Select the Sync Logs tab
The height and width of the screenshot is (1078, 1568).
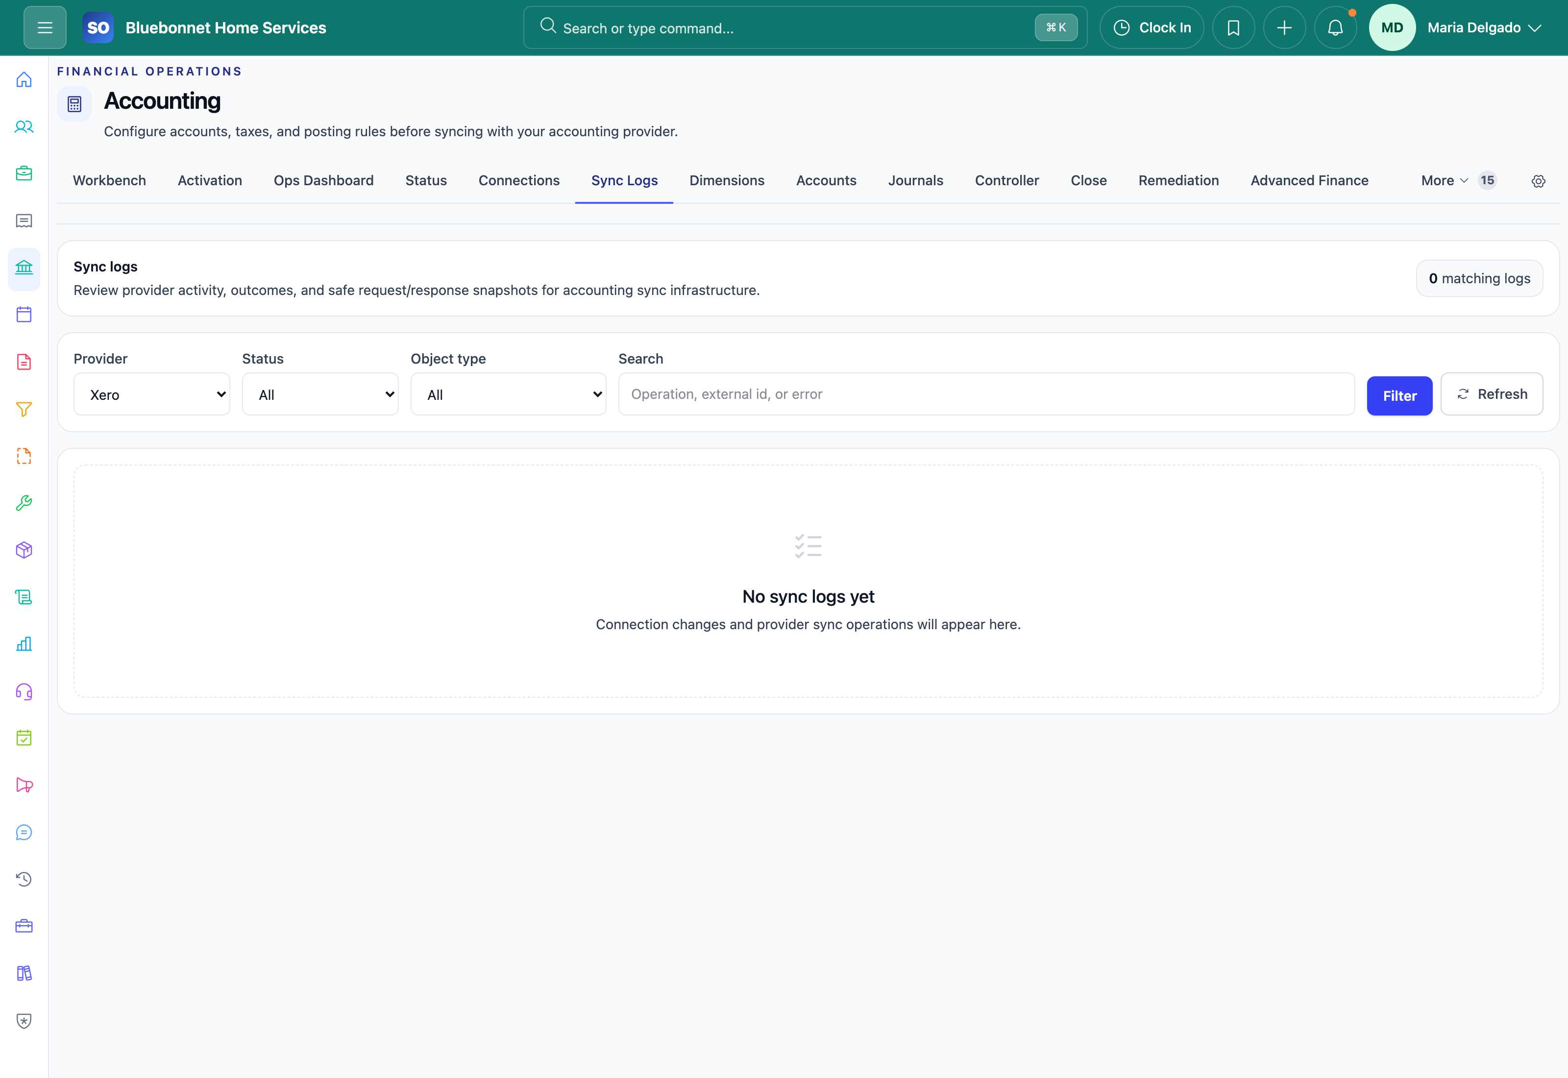point(625,180)
